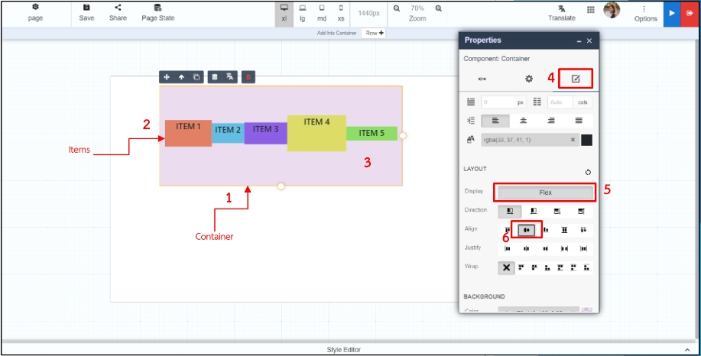Set text alignment to left
Image resolution: width=701 pixels, height=356 pixels.
(x=495, y=121)
